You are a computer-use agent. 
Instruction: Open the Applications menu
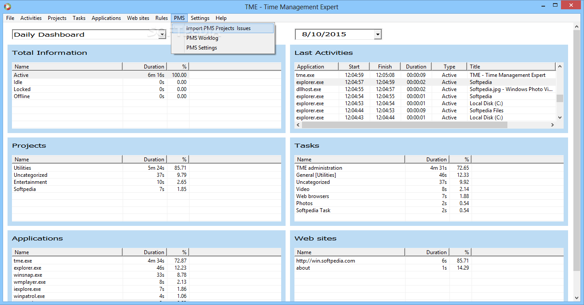(x=106, y=18)
